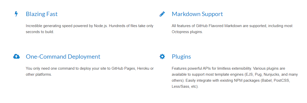Select the Plugins heading
The image size is (307, 103).
[181, 57]
